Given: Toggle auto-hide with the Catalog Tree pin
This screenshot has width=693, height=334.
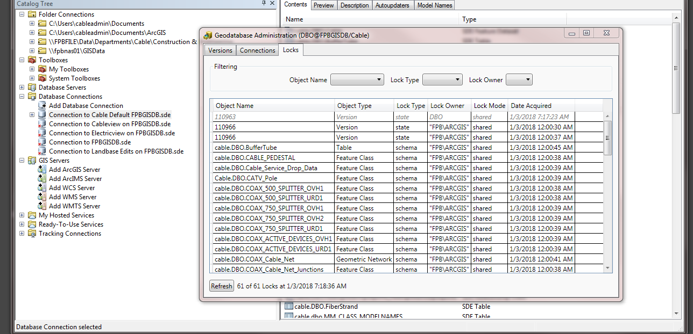Looking at the screenshot, I should pyautogui.click(x=263, y=4).
